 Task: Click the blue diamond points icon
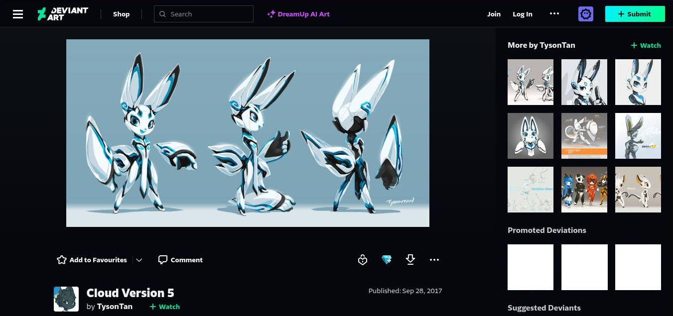[387, 260]
